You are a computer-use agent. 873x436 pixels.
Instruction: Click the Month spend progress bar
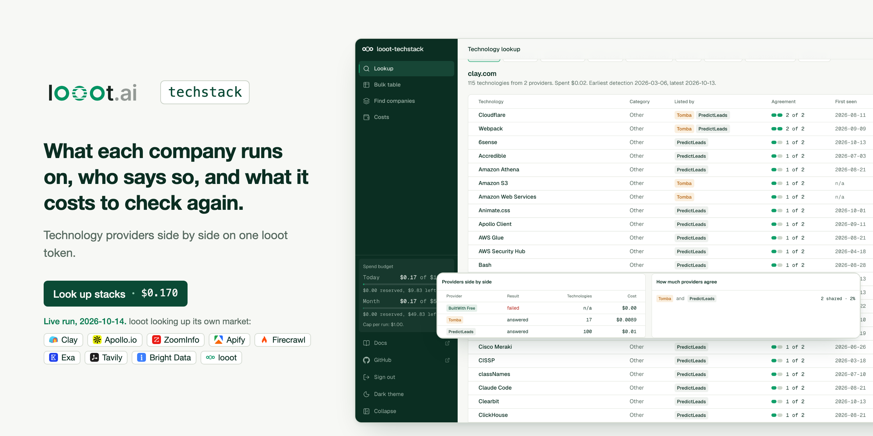(x=400, y=308)
